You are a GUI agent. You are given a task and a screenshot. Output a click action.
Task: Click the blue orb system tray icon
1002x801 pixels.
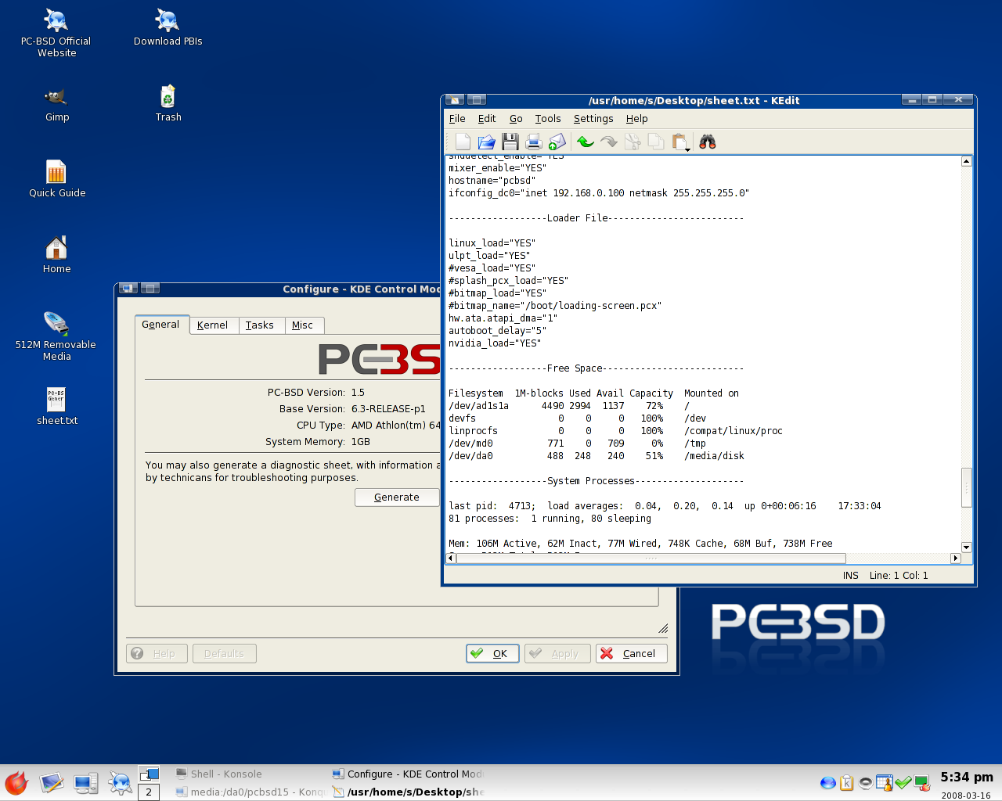tap(828, 783)
